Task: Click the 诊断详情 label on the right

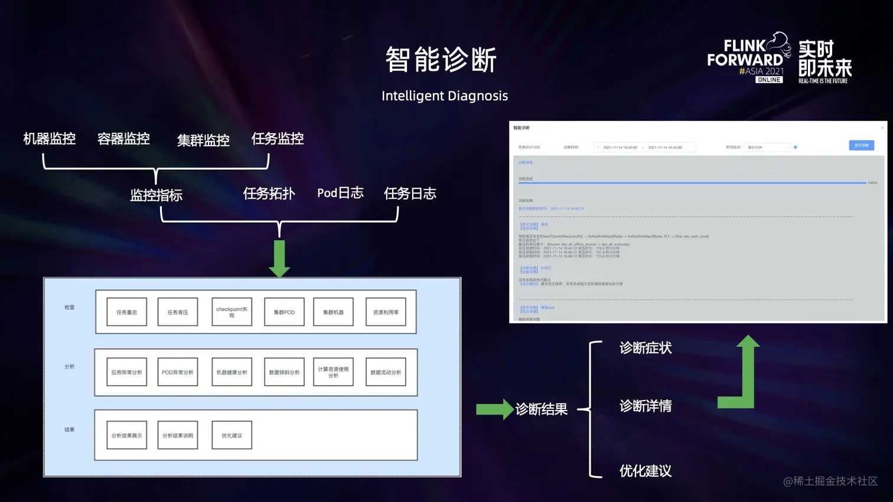Action: coord(646,406)
